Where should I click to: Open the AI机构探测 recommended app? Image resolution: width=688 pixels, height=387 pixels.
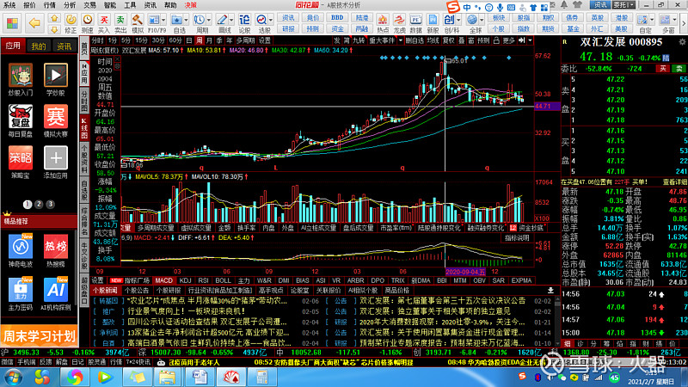point(56,293)
